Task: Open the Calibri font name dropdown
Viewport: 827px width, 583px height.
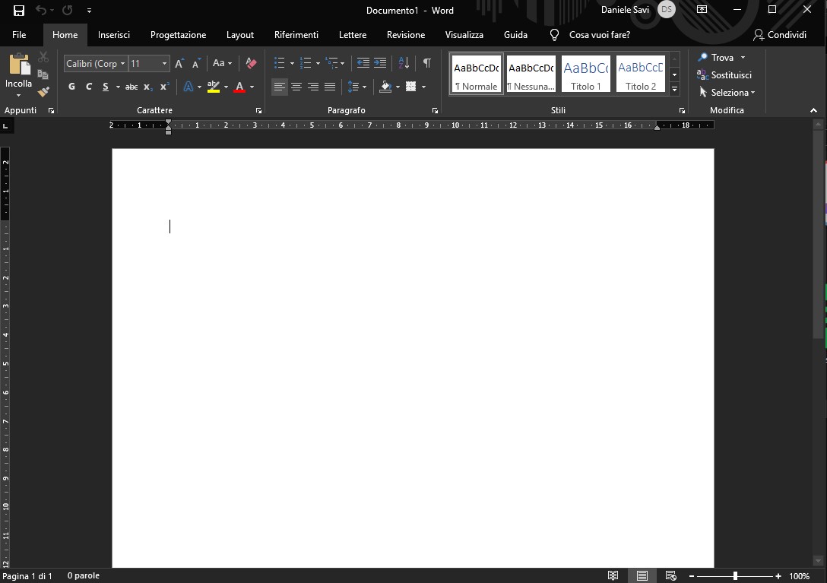Action: pyautogui.click(x=122, y=63)
